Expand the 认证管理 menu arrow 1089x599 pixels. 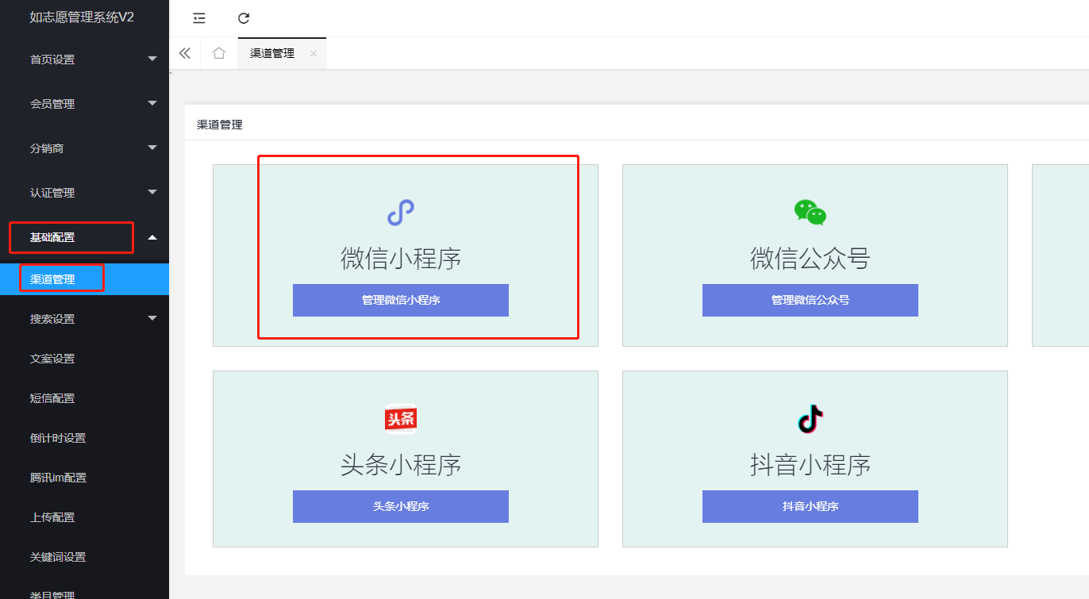point(152,192)
